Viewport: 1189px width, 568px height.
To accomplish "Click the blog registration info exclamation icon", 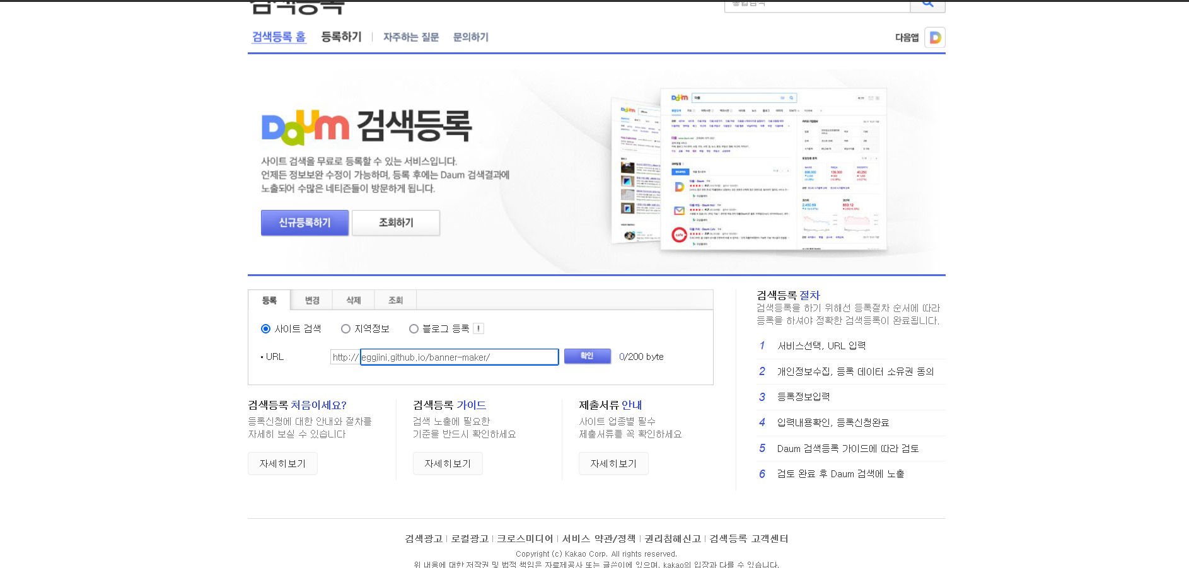I will (x=478, y=328).
